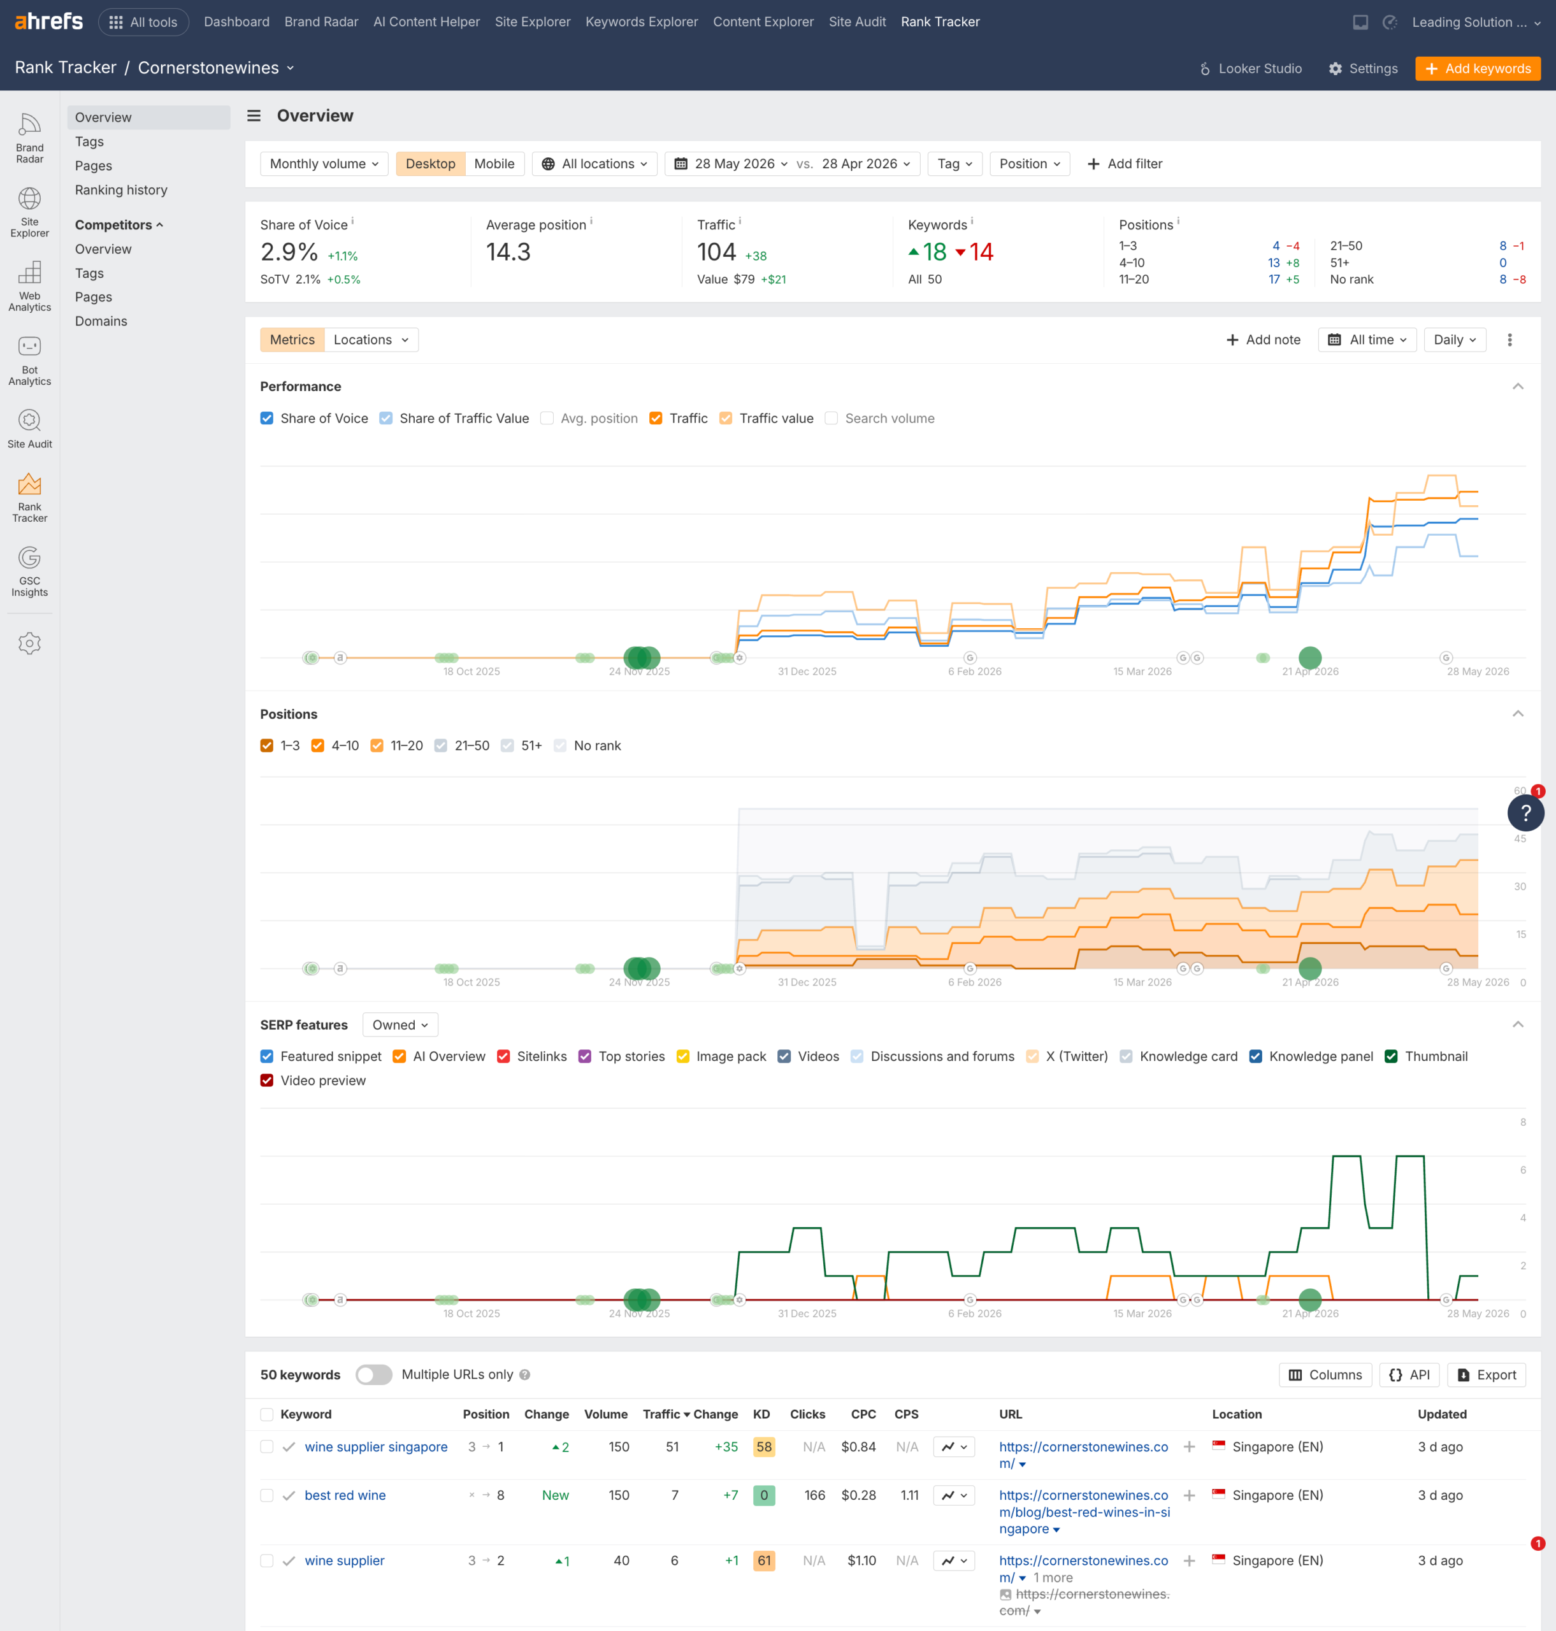Toggle the No rank positions checkbox

[560, 746]
